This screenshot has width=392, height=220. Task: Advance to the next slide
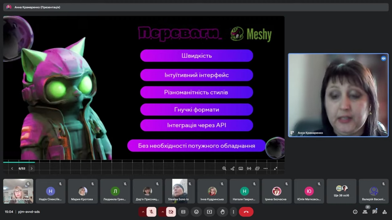point(32,168)
